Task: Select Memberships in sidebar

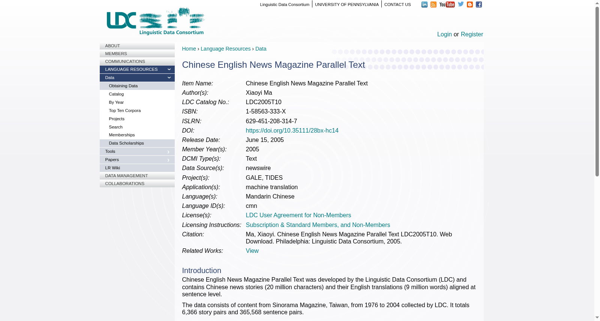Action: coord(137,135)
